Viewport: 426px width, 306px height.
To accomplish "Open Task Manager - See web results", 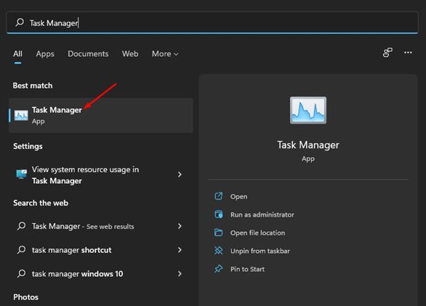I will [x=101, y=226].
